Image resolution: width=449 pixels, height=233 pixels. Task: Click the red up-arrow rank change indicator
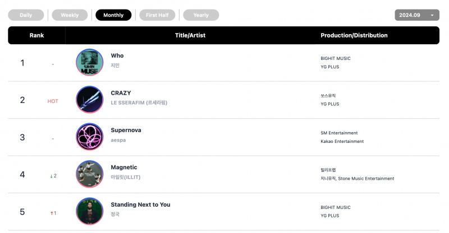pos(53,213)
